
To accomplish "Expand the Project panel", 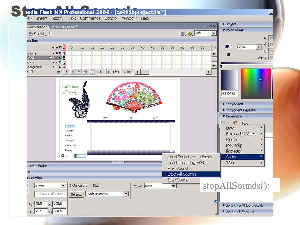I will pyautogui.click(x=224, y=24).
